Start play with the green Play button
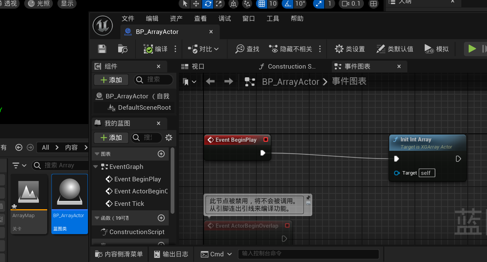 [x=472, y=49]
